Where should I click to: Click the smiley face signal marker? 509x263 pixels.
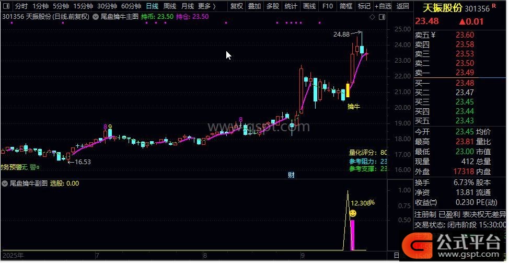pos(353,213)
